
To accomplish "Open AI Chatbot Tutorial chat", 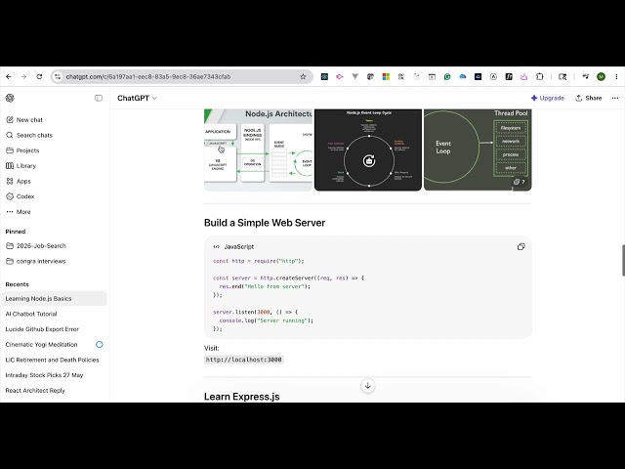I will tap(31, 314).
